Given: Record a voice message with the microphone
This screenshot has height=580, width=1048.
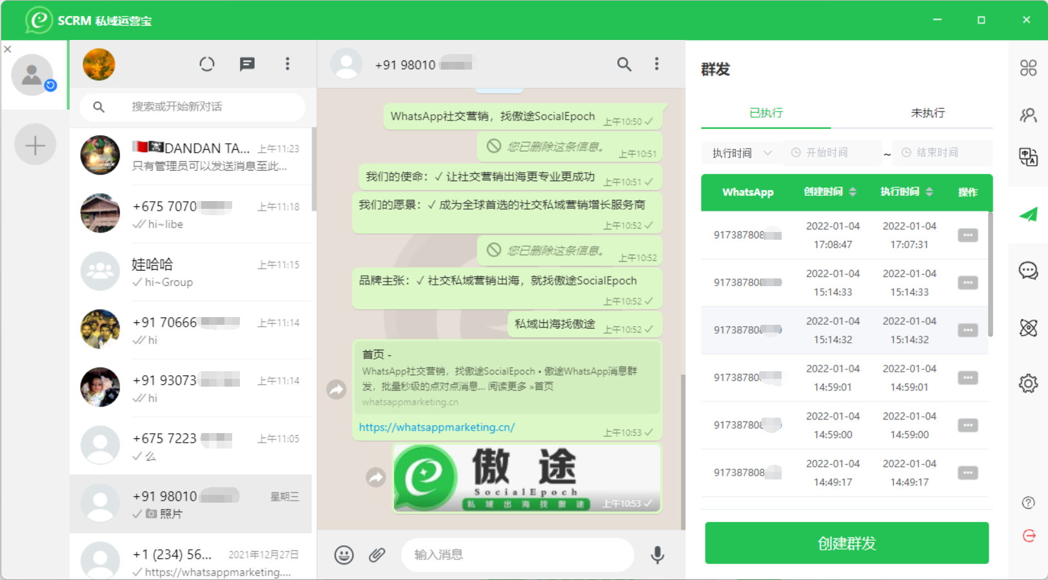Looking at the screenshot, I should point(657,555).
